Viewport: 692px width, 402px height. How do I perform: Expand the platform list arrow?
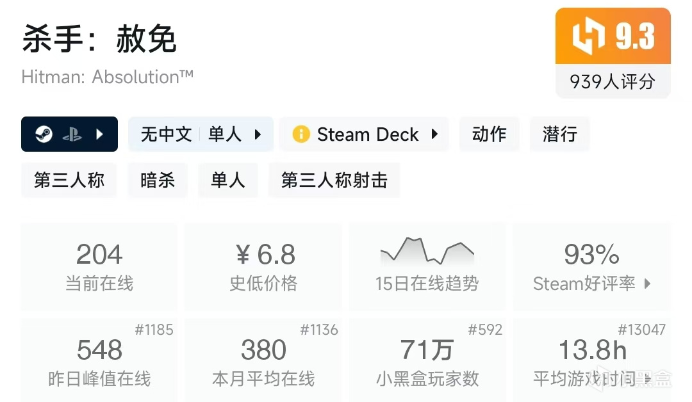(99, 134)
